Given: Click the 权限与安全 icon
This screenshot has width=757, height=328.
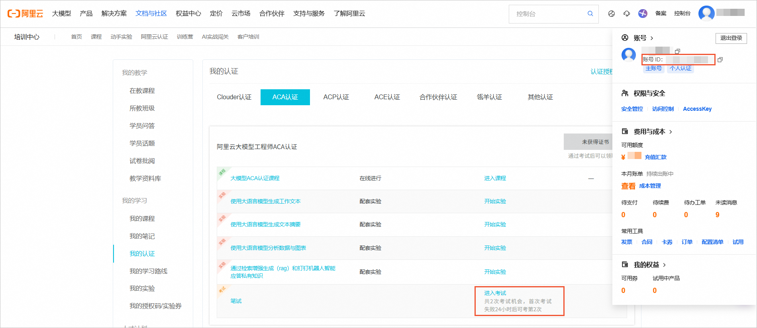Looking at the screenshot, I should pyautogui.click(x=625, y=93).
